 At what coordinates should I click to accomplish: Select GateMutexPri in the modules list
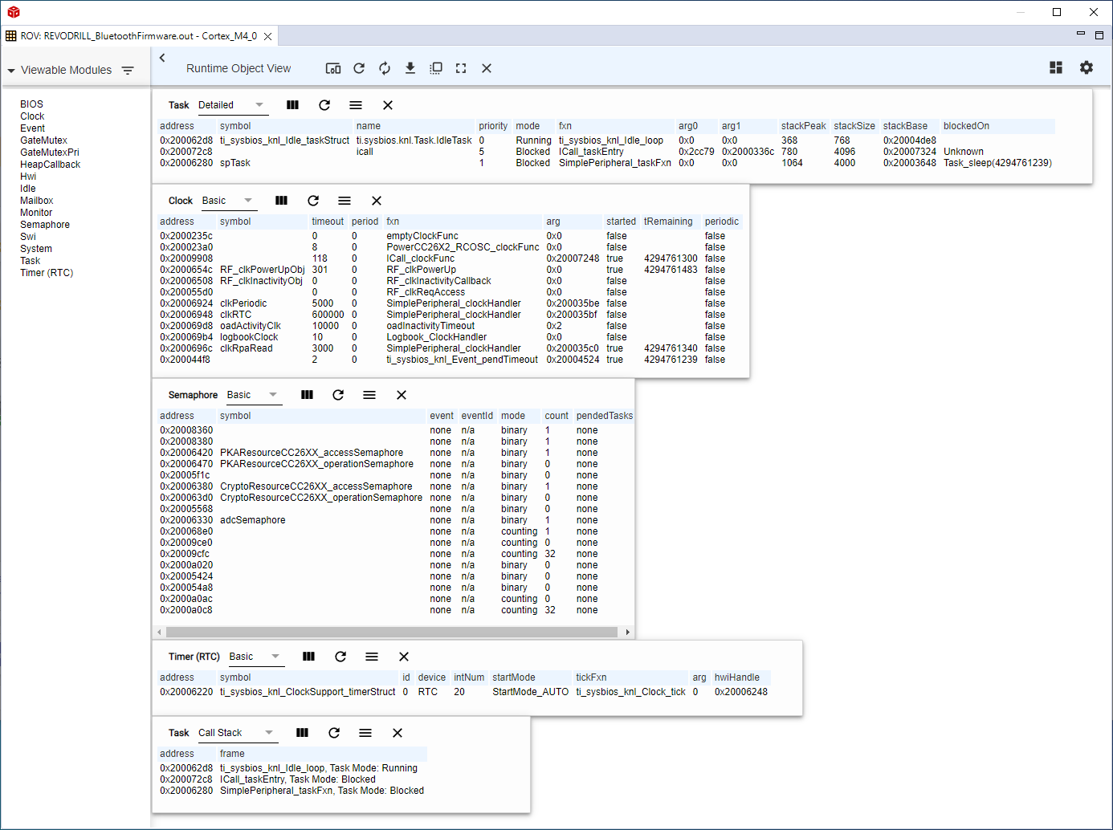pyautogui.click(x=50, y=153)
